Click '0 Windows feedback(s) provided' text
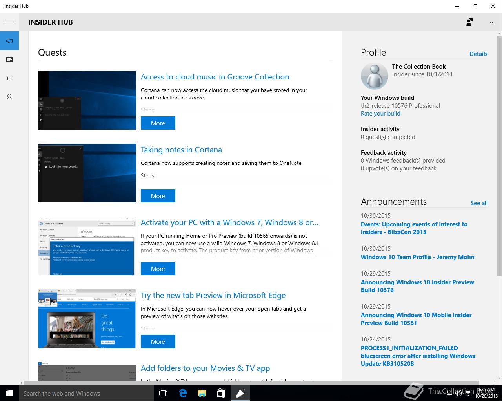 pos(403,161)
